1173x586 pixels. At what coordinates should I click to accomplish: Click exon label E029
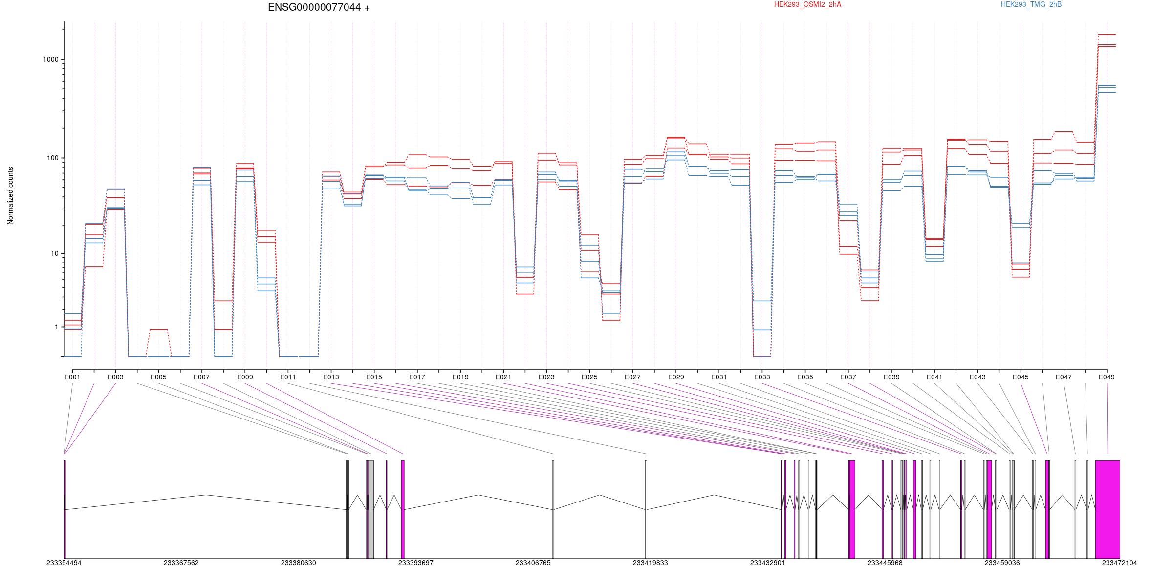tap(676, 377)
